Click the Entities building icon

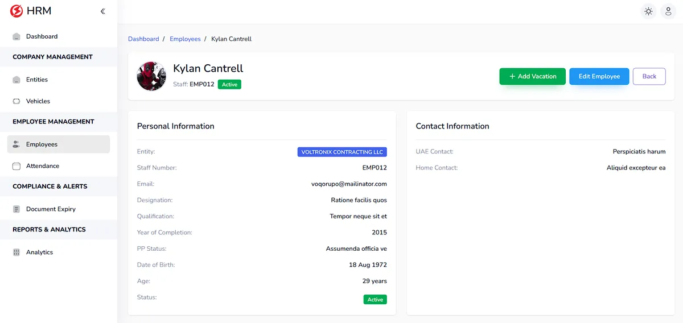(17, 80)
